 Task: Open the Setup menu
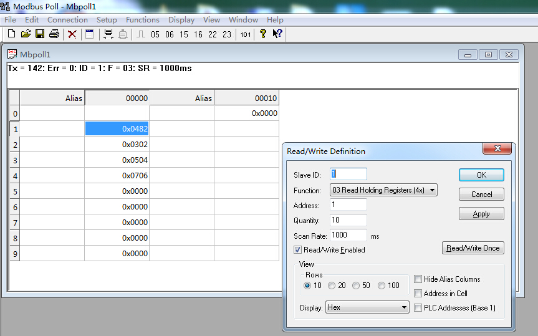(x=107, y=20)
